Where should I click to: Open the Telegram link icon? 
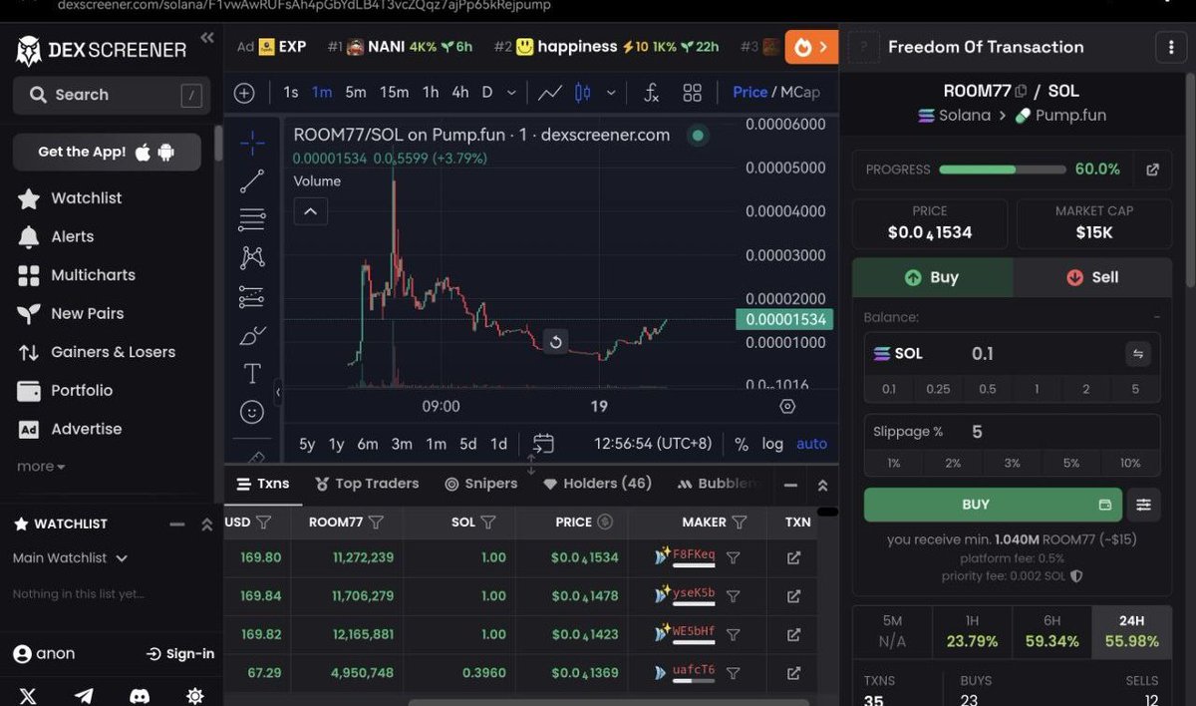click(x=84, y=695)
